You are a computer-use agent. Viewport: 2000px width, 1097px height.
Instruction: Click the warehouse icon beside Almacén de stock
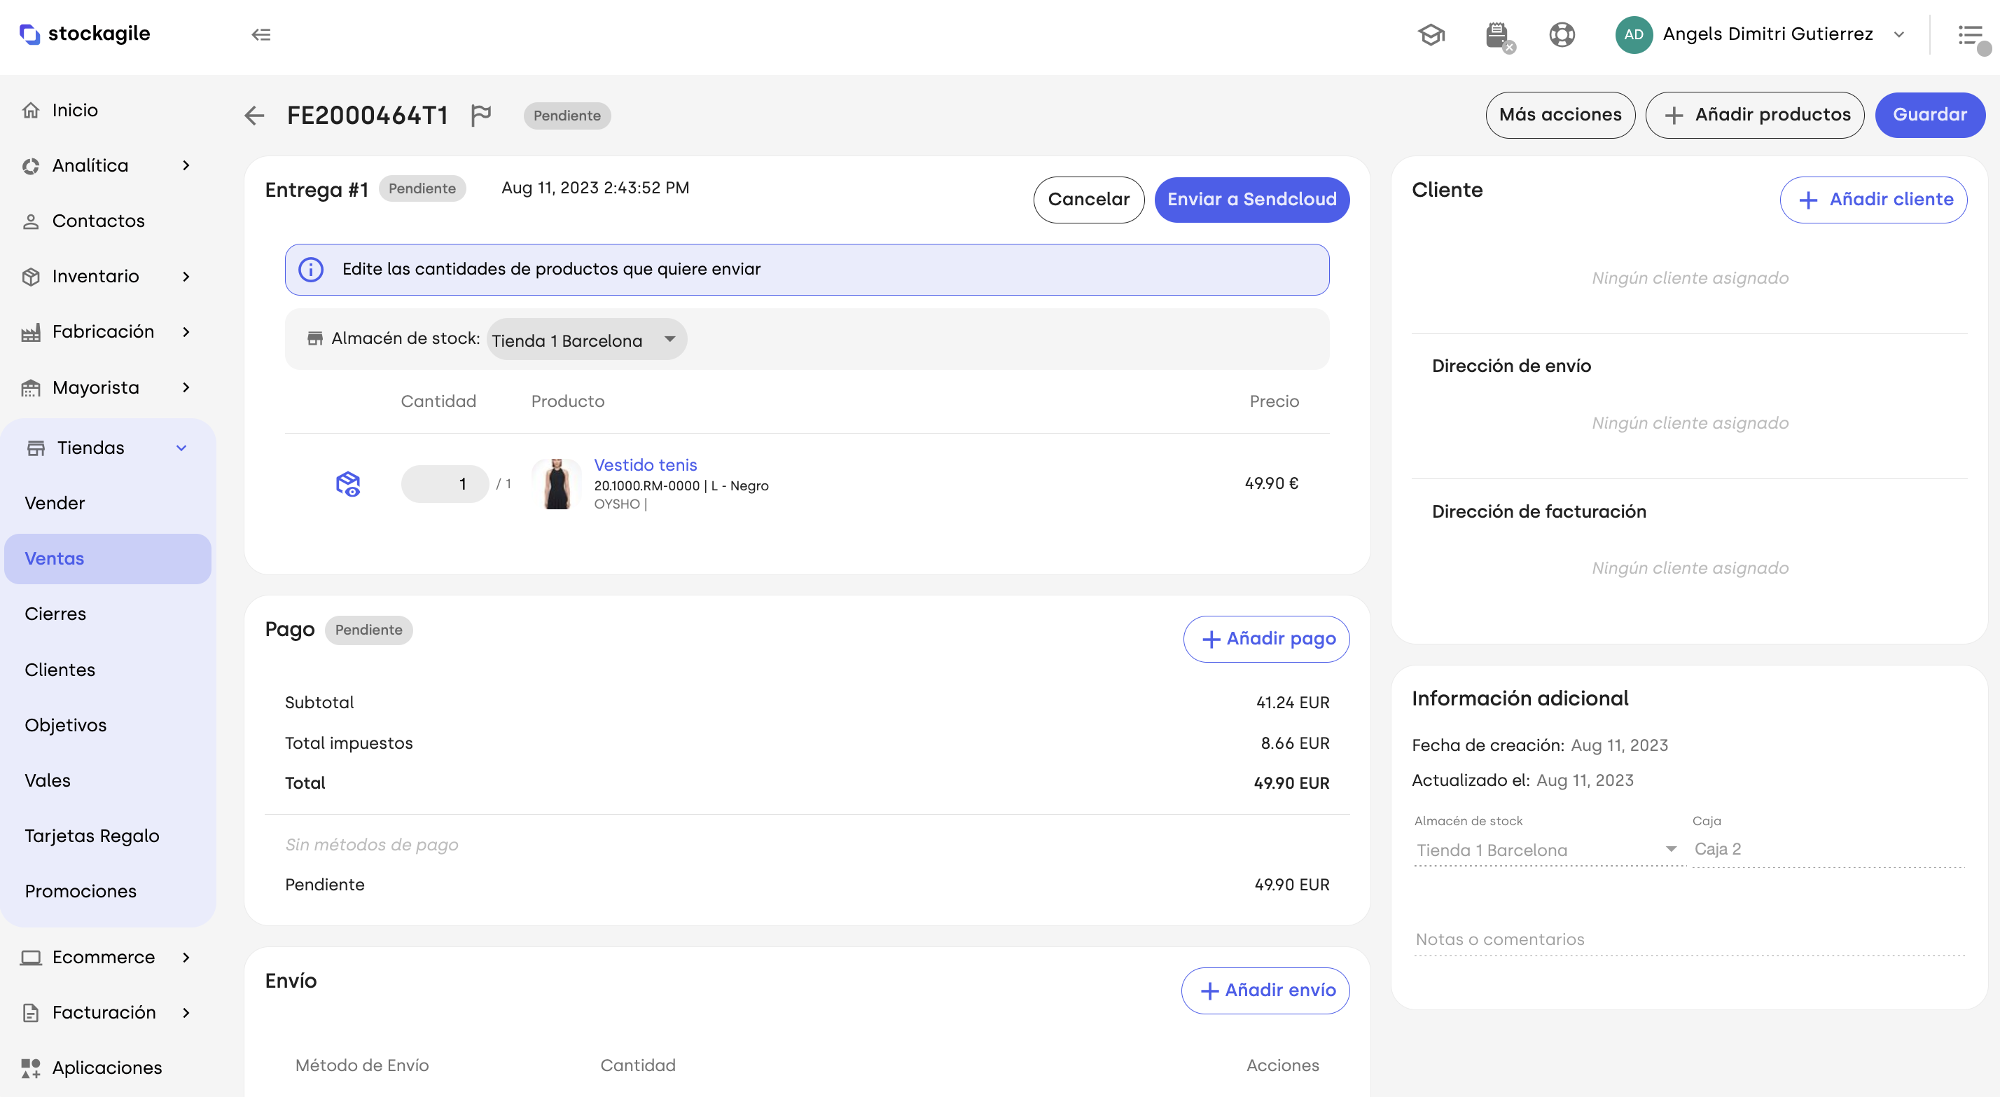pyautogui.click(x=314, y=338)
